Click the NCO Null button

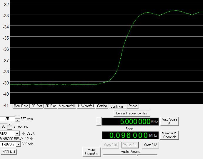[9, 152]
